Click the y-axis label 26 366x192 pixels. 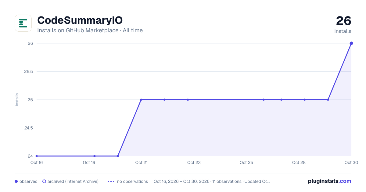(x=30, y=43)
